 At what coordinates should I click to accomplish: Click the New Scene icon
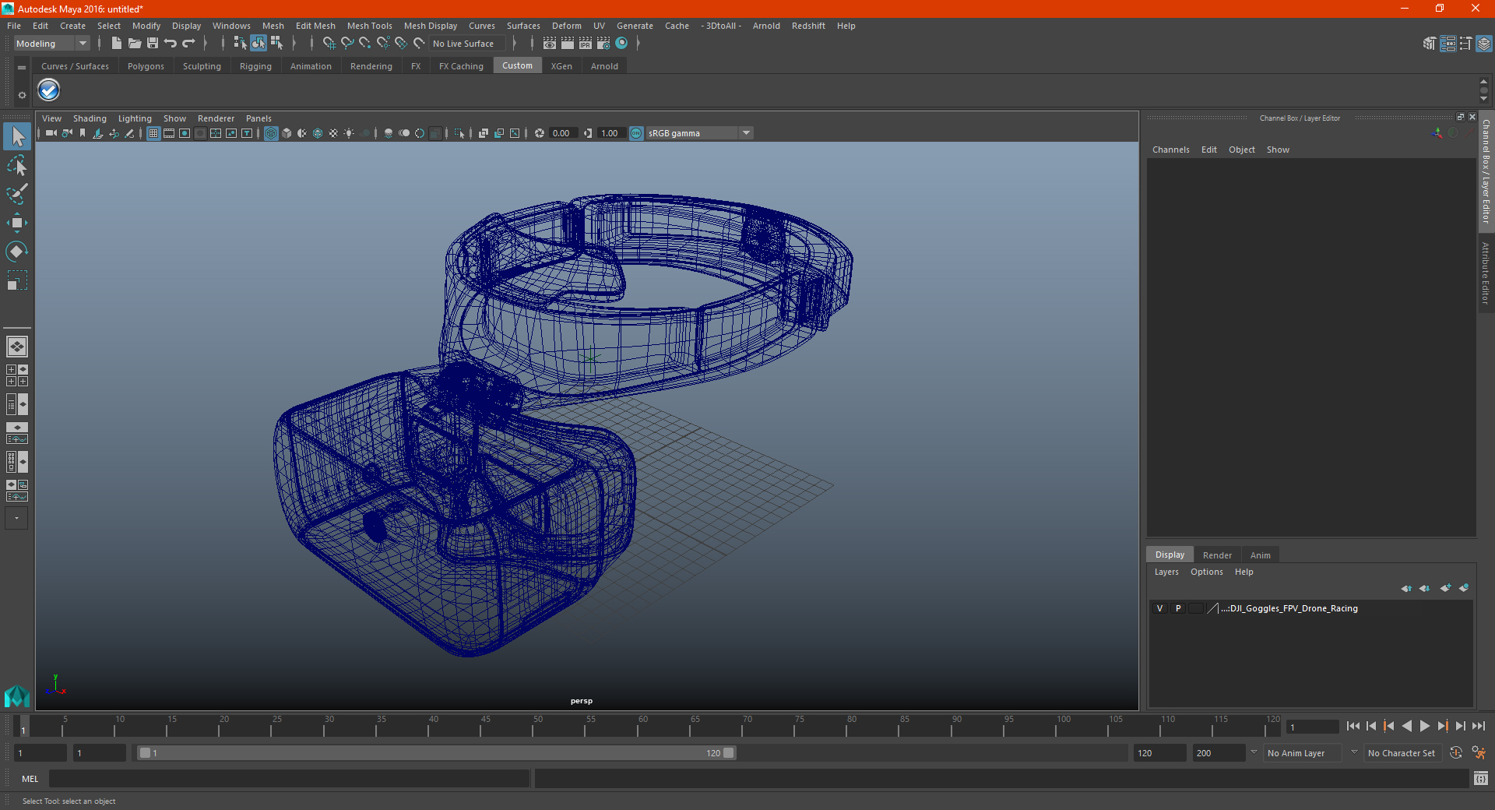116,44
